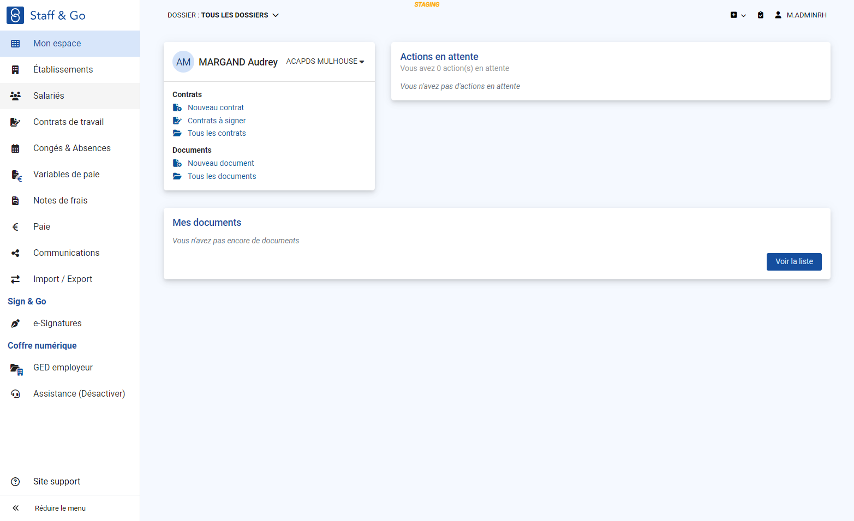The width and height of the screenshot is (854, 521).
Task: Click the Notes de frais receipt icon
Action: (x=15, y=201)
